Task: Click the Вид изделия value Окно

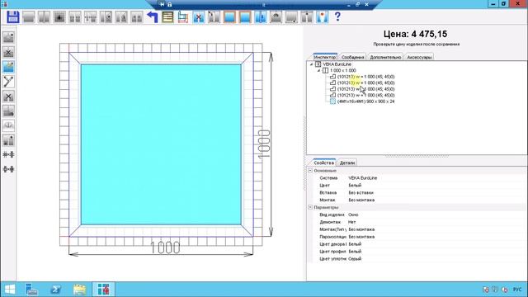Action: pyautogui.click(x=353, y=214)
